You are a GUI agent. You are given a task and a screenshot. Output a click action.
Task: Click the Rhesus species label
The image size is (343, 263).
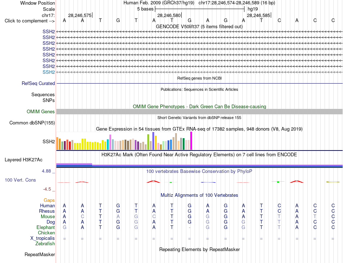point(47,211)
